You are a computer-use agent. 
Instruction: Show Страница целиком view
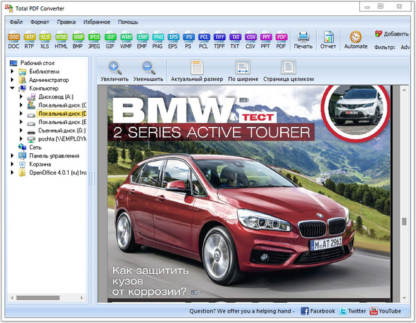[x=288, y=71]
